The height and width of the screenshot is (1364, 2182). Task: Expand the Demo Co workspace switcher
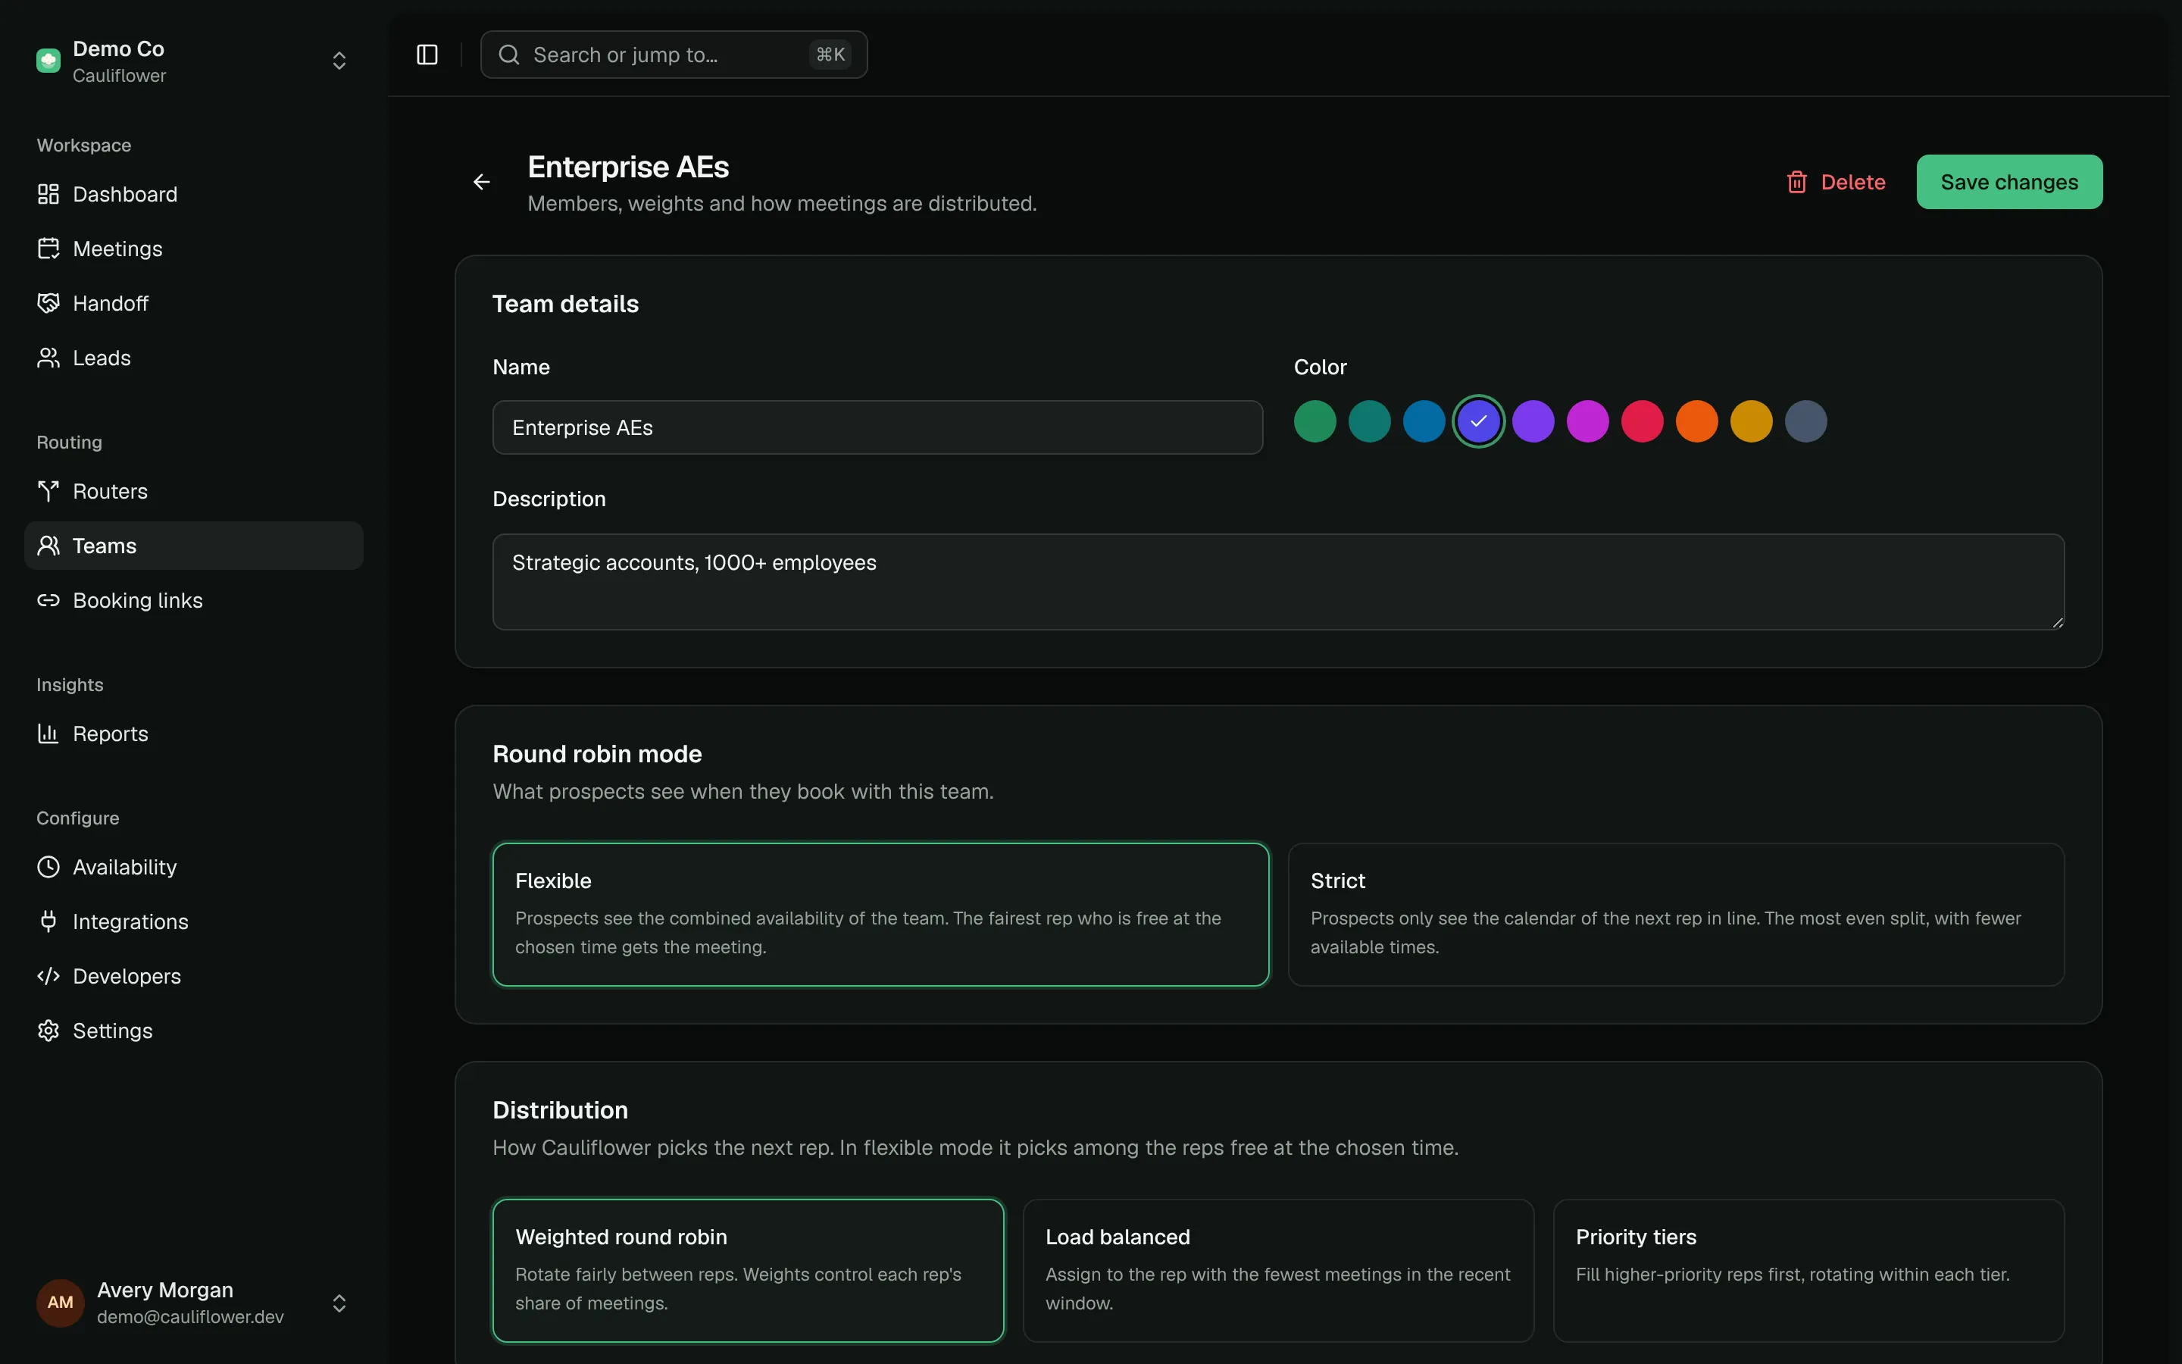click(339, 61)
